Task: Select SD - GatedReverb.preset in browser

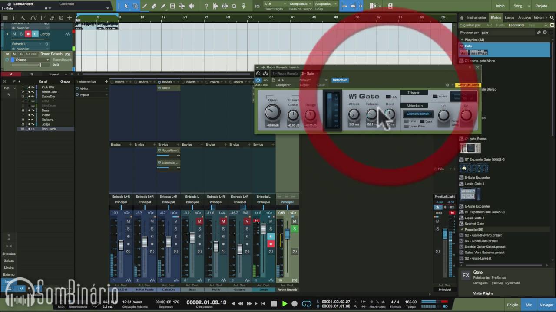Action: tap(483, 235)
